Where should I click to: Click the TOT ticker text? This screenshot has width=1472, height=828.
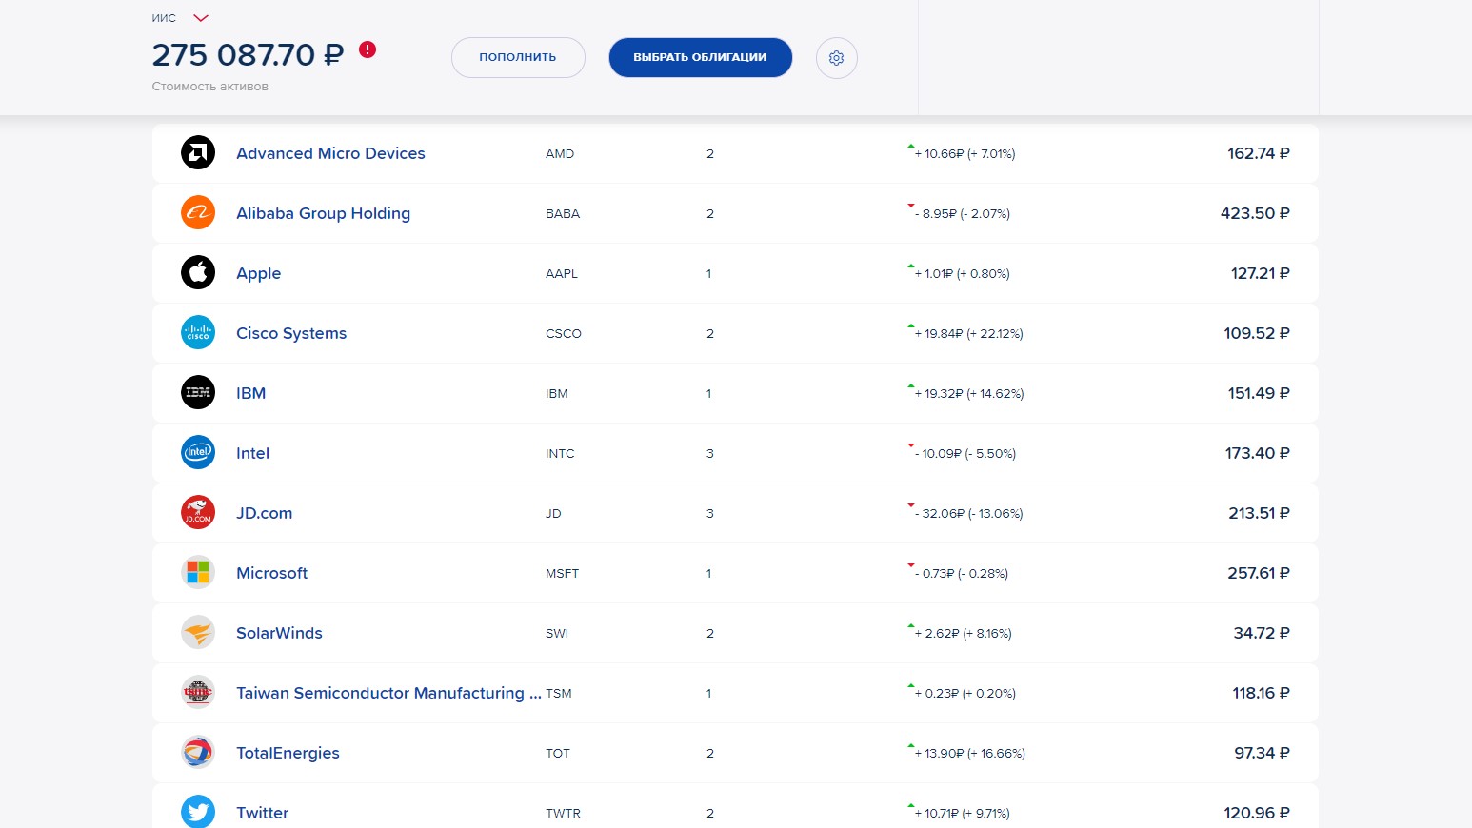558,753
